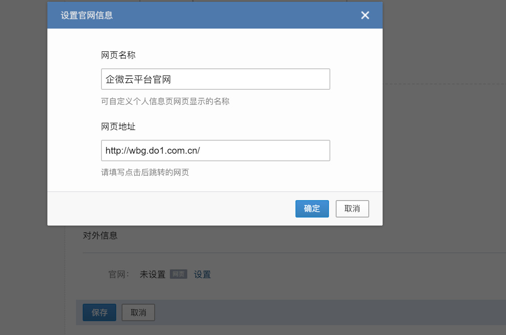Click the 网页 badge next to 未设置

coord(178,274)
